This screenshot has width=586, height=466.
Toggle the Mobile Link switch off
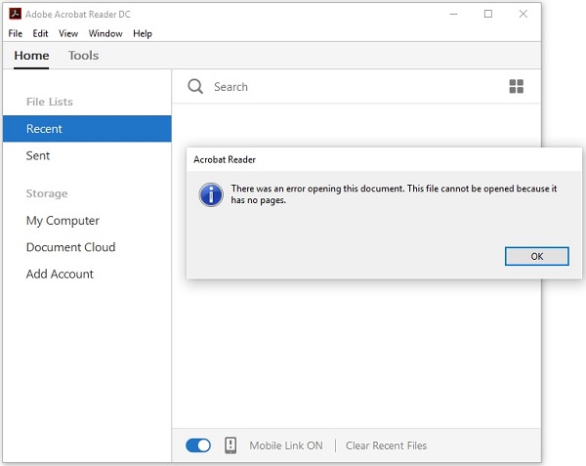tap(198, 445)
